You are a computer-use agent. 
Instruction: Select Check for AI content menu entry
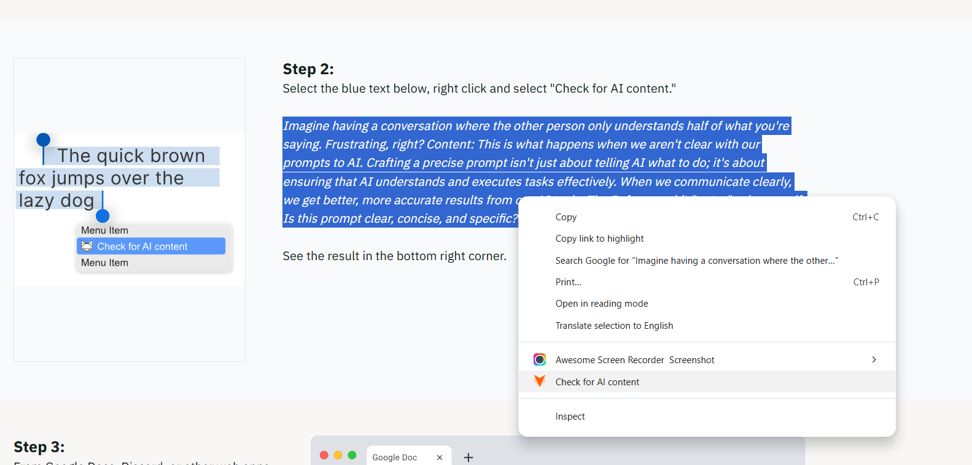597,382
